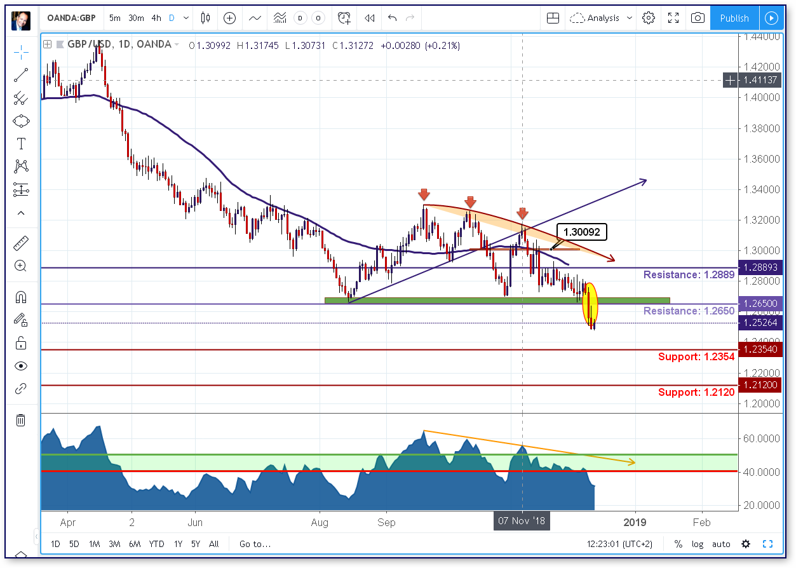Open the candlestick chart style selector
796x568 pixels.
[x=205, y=18]
